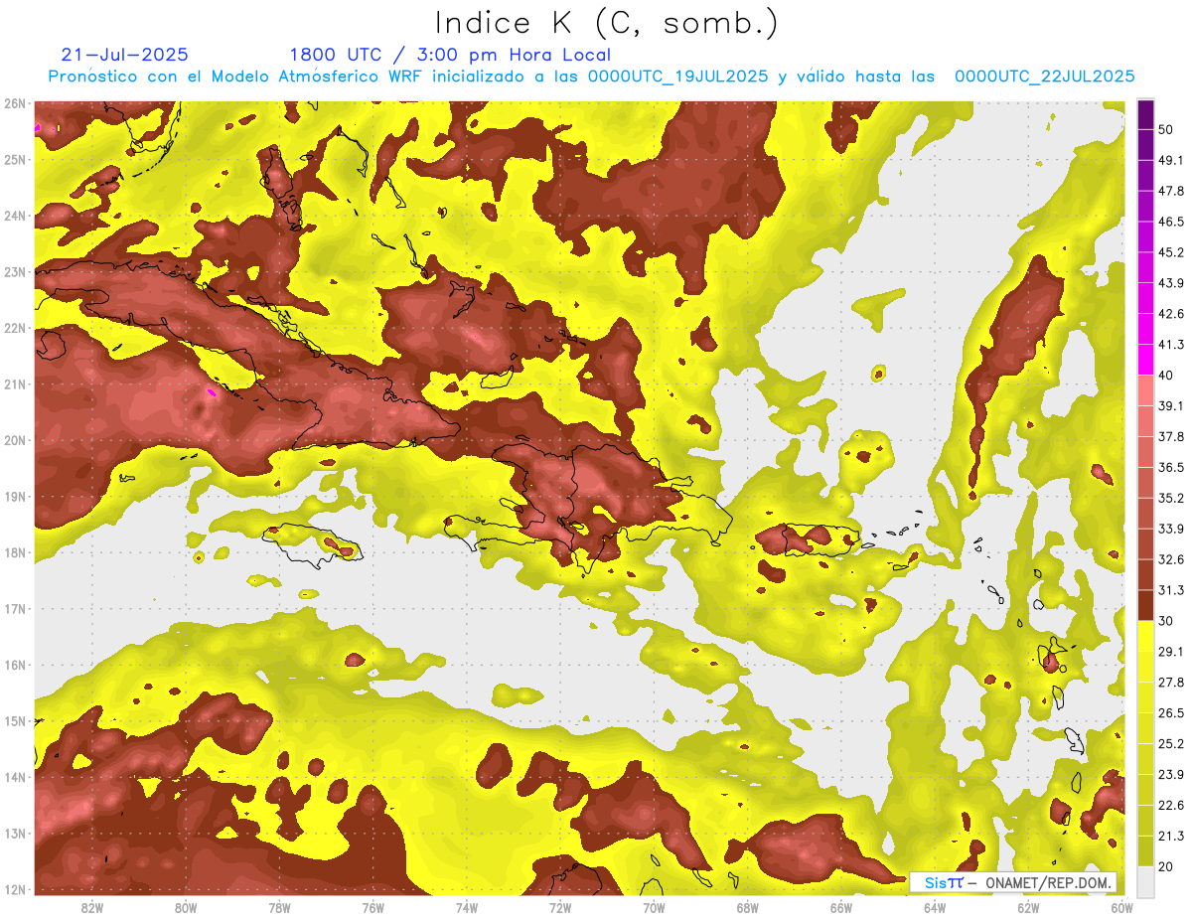Viewport: 1192px width, 921px height.
Task: Click the 15N latitude label
Action: tap(15, 721)
